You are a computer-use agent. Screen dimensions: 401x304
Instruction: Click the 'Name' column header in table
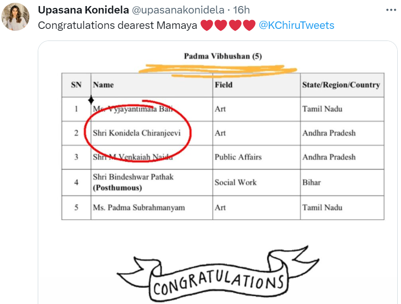coord(104,85)
